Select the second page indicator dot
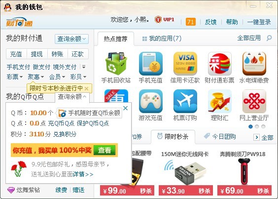Screen dimensions: 278x199 [x=257, y=126]
